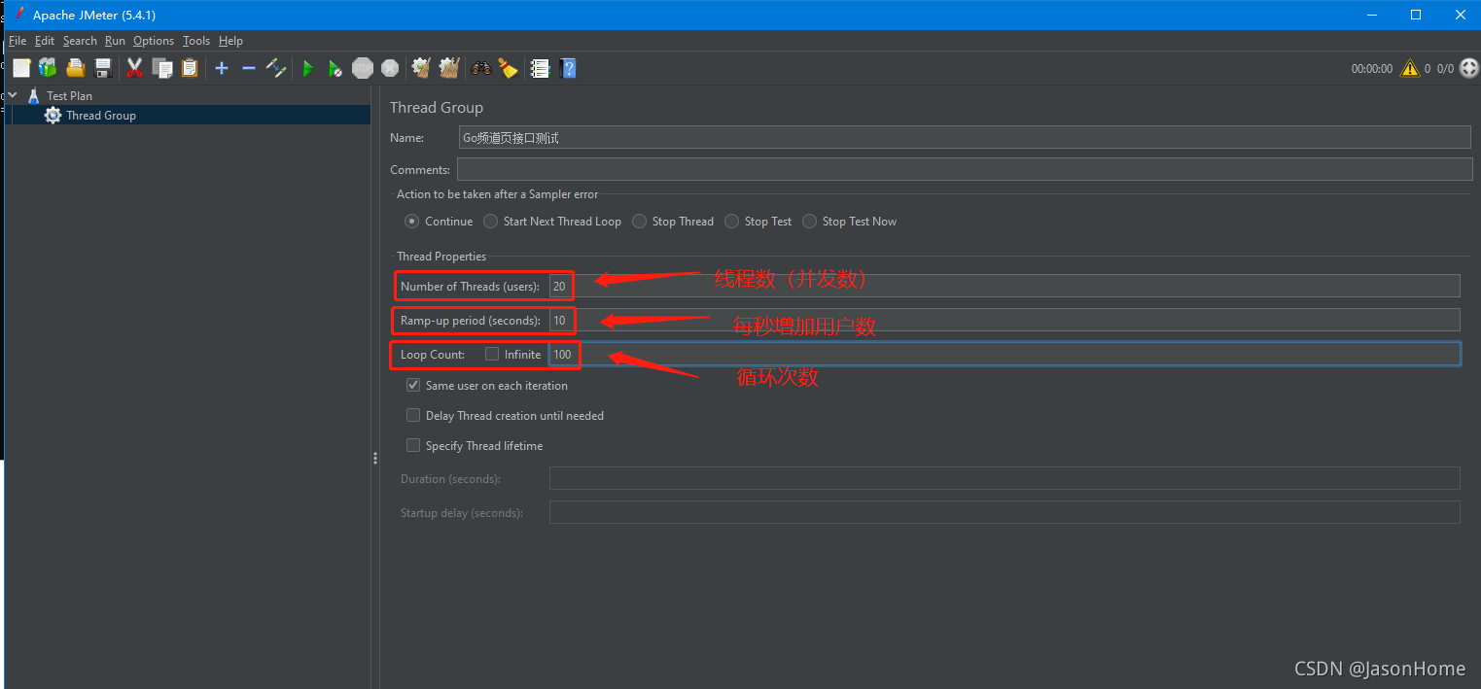The width and height of the screenshot is (1481, 689).
Task: Save the test plan with the floppy icon
Action: coord(103,68)
